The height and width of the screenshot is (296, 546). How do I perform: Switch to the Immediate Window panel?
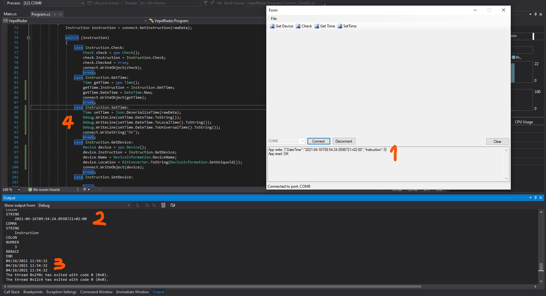(132, 292)
